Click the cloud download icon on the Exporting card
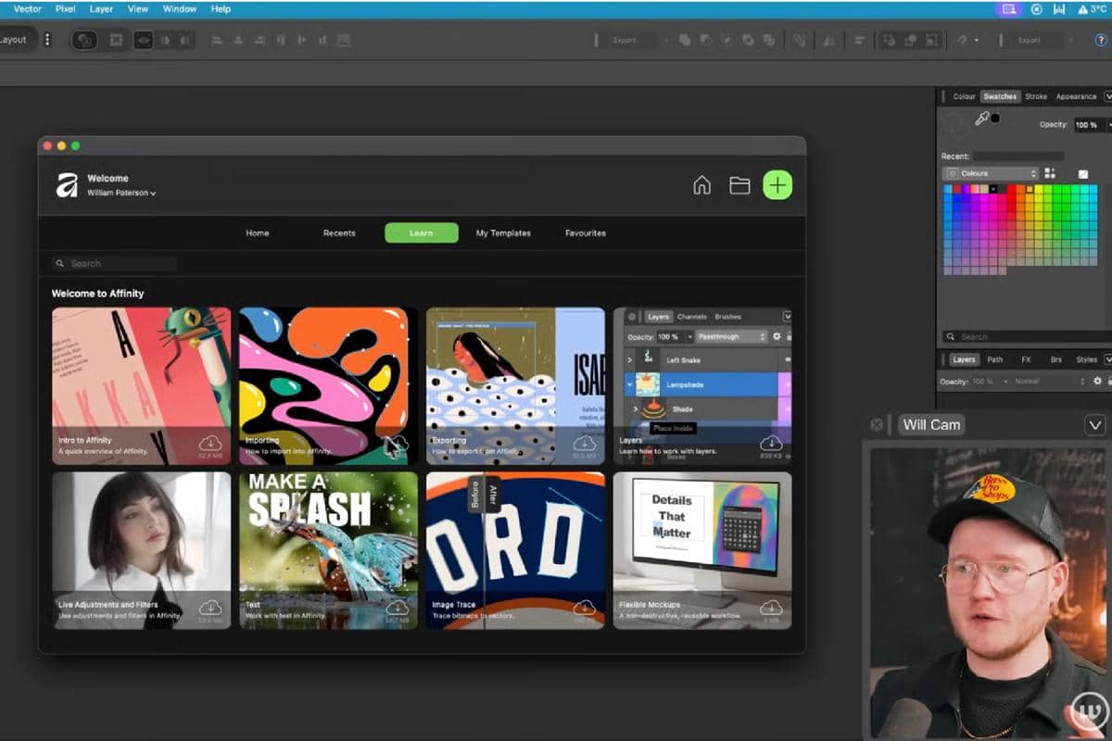Image resolution: width=1112 pixels, height=741 pixels. click(584, 443)
